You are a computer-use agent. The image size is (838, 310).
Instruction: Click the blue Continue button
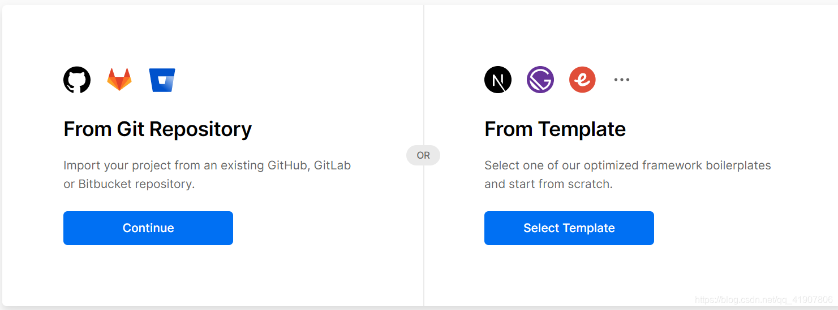(148, 228)
